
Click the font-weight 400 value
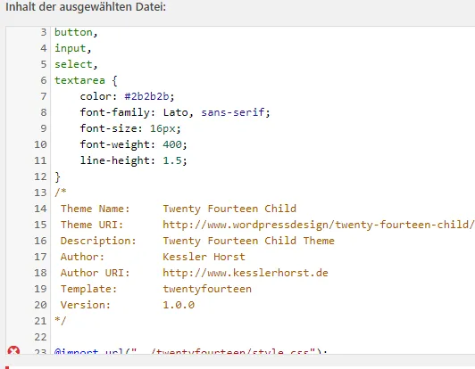pos(172,144)
